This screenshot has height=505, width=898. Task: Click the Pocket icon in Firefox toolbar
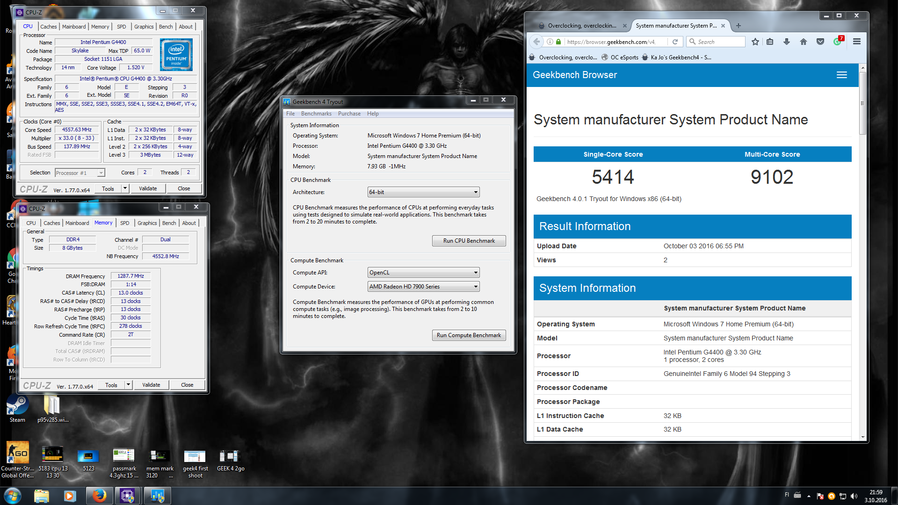point(820,42)
